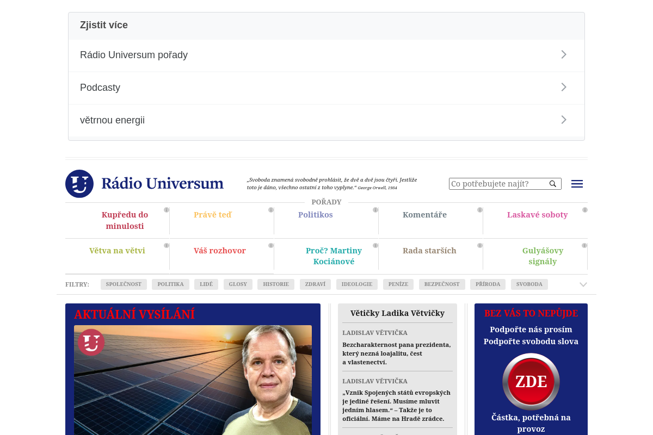Click info icon next to Rada starších

480,245
